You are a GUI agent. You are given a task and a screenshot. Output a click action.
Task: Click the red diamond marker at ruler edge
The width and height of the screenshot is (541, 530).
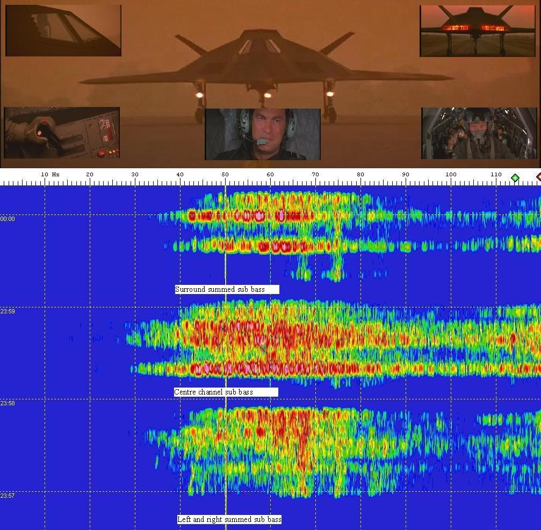(538, 177)
